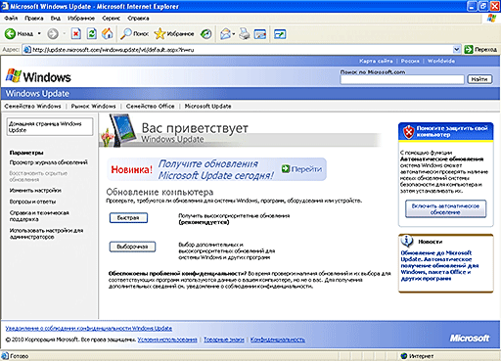Image resolution: width=501 pixels, height=361 pixels.
Task: Open Просмотр журнала обновлений link
Action: tap(49, 162)
